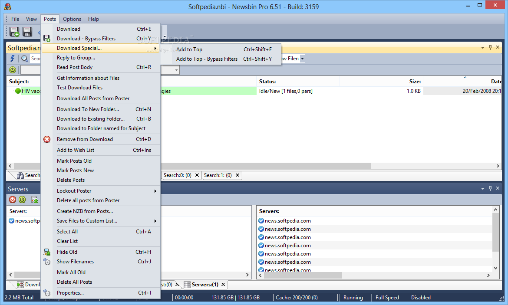Pin the Softpedia posts panel
Screen dimensions: 508x305
point(490,47)
